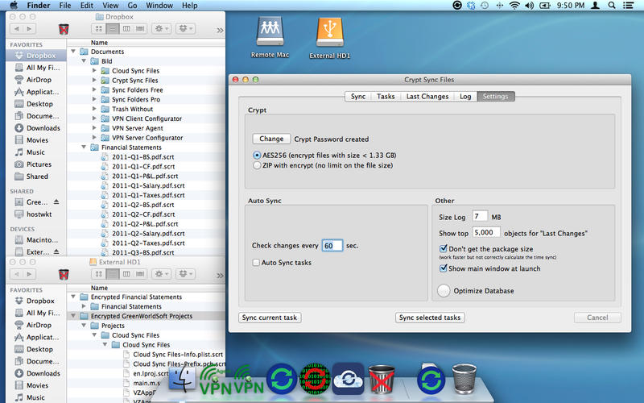Click the Show top objects field
Viewport: 644px width, 403px height.
486,232
